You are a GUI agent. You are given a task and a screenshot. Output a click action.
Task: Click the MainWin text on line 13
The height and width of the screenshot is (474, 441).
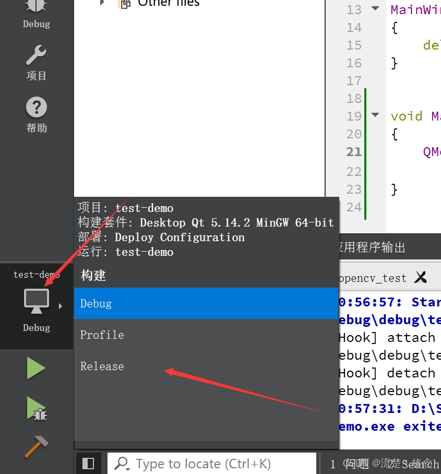click(x=415, y=10)
